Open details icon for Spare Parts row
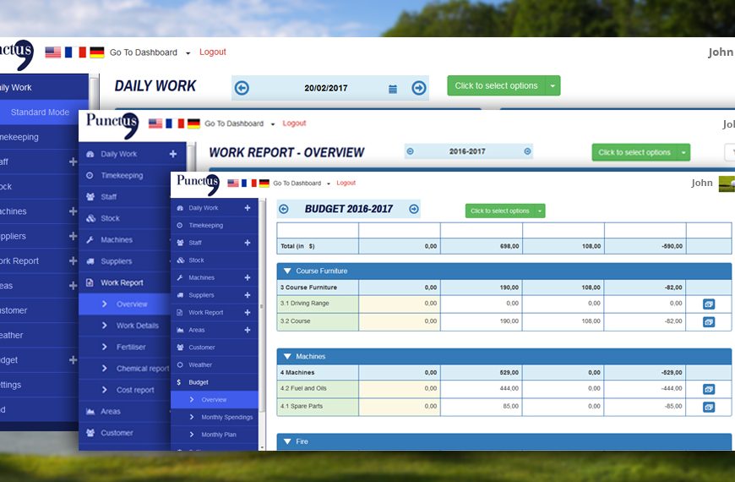The image size is (735, 482). pos(708,407)
